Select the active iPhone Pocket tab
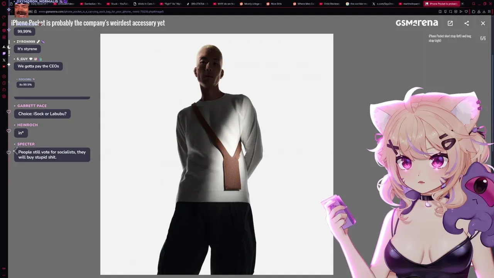 (x=442, y=4)
